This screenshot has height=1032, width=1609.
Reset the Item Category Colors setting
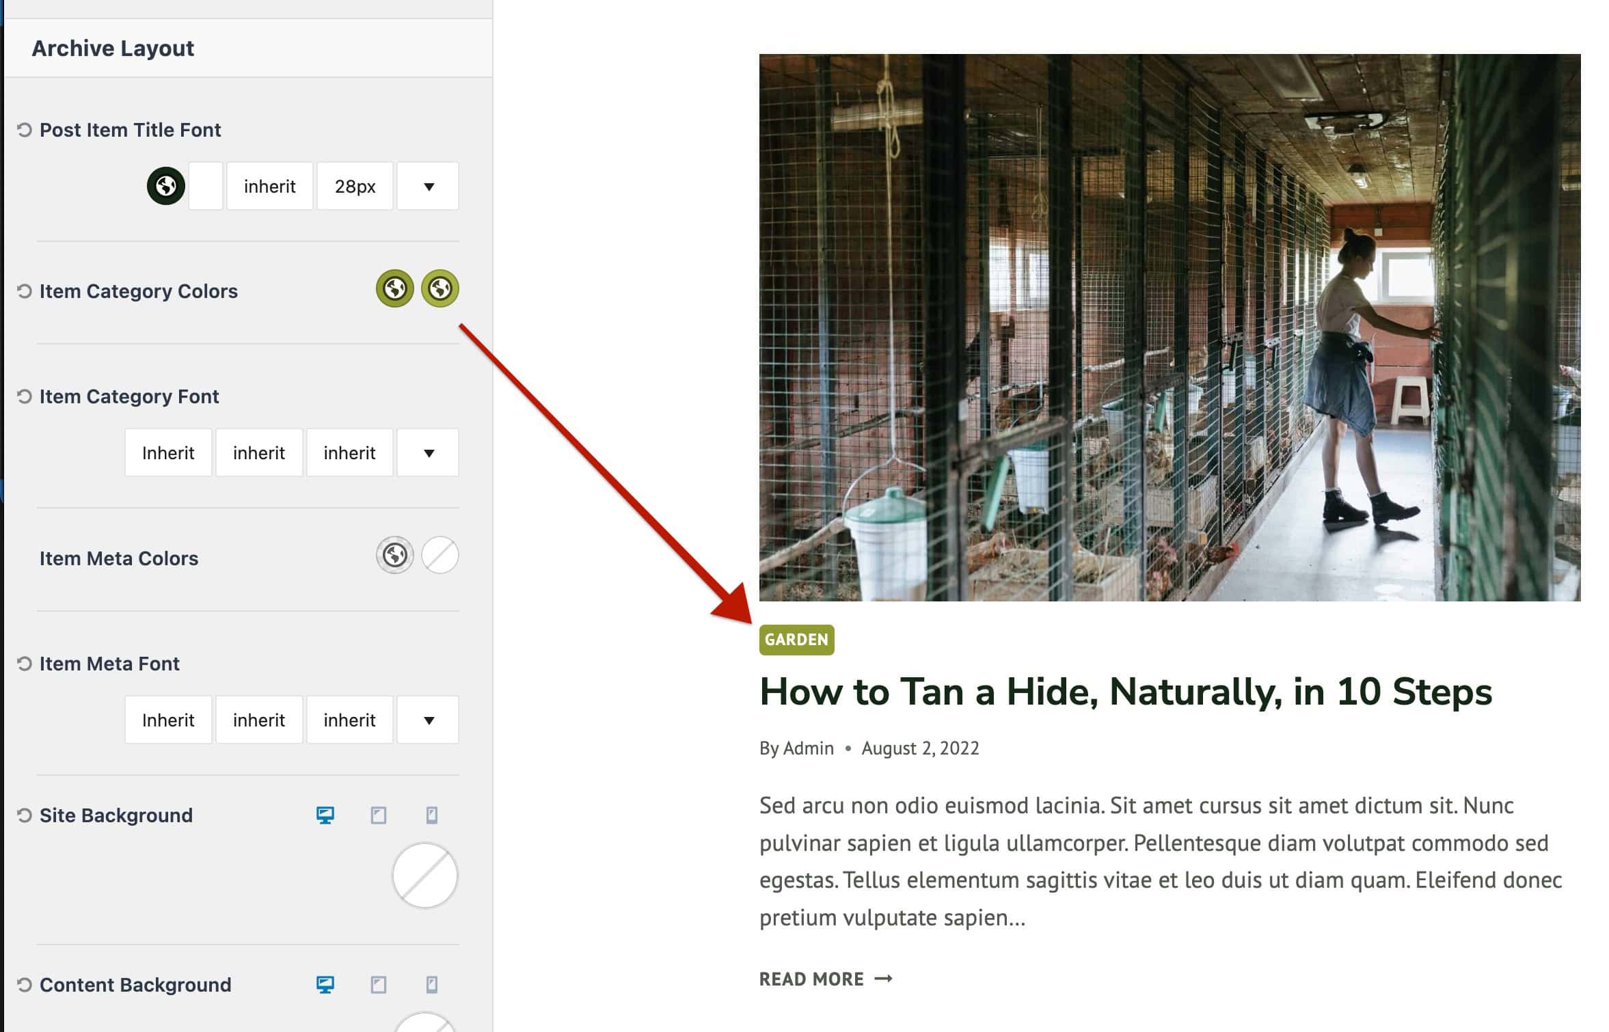[25, 291]
